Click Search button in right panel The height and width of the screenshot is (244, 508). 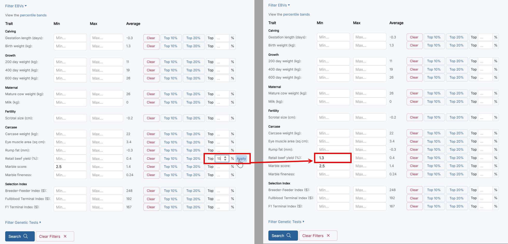coord(283,235)
